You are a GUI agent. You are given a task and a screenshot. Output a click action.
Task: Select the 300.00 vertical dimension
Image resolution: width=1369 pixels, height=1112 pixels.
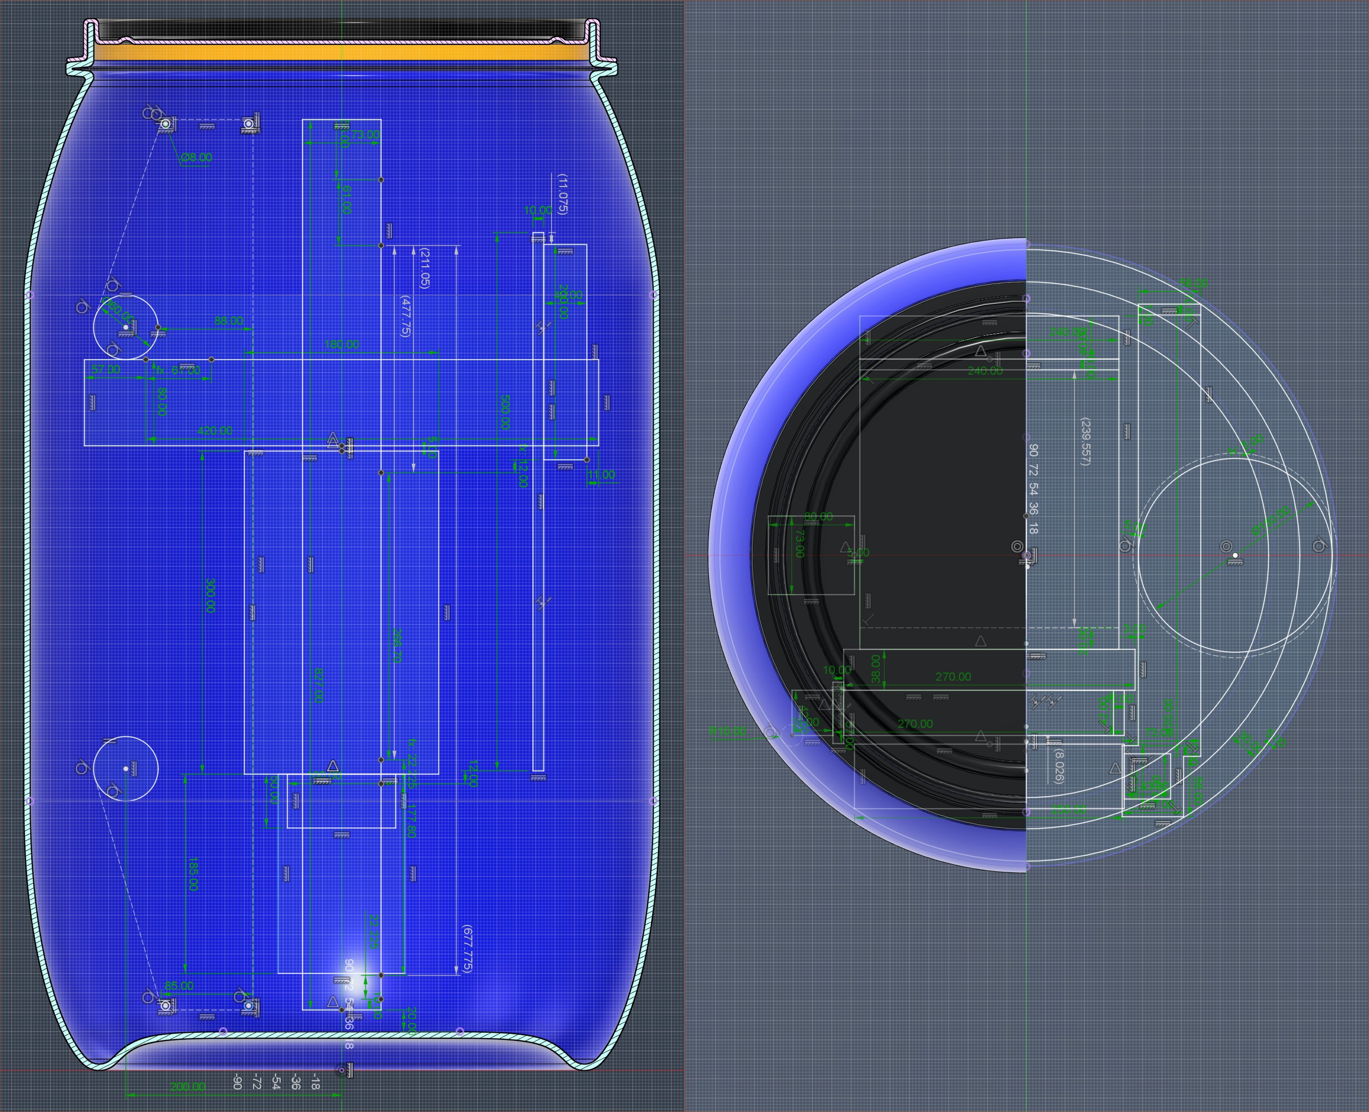pyautogui.click(x=210, y=595)
